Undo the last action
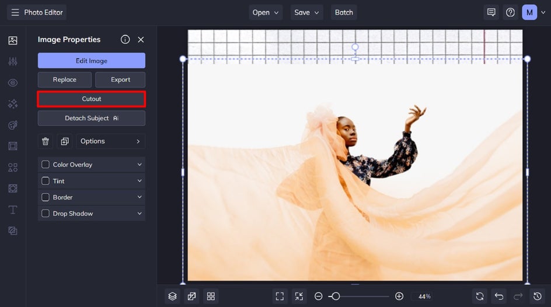 pos(499,296)
